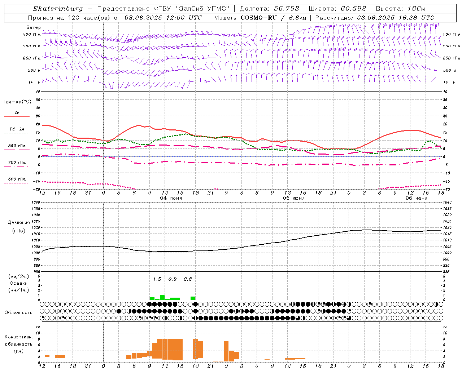Click the "Осадки" precipitation label
The width and height of the screenshot is (462, 369).
click(x=19, y=283)
